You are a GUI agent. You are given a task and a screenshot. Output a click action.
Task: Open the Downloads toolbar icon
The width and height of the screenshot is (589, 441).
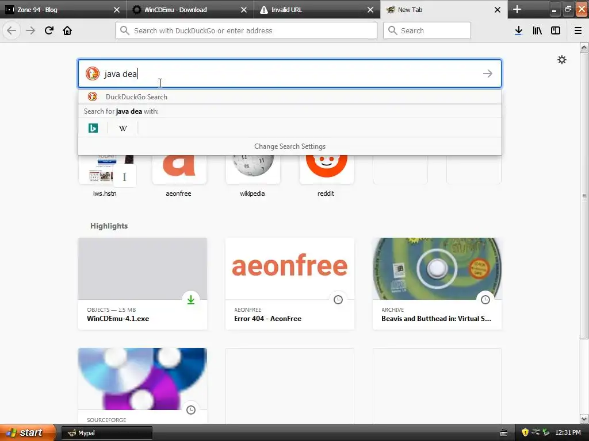click(x=519, y=30)
